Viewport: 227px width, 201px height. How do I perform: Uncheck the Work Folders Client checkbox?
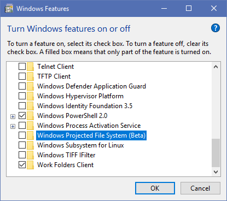[x=22, y=165]
